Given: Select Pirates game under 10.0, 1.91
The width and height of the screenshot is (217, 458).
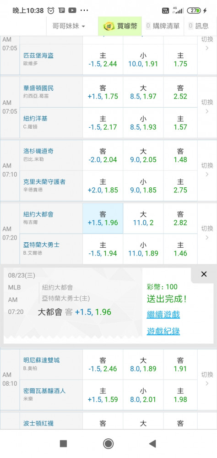Looking at the screenshot, I should click(x=143, y=60).
